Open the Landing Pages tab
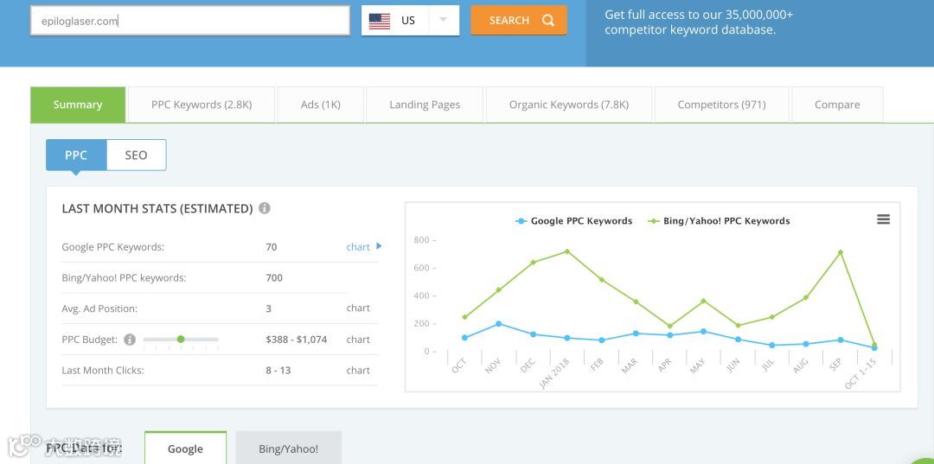The image size is (934, 464). coord(425,105)
